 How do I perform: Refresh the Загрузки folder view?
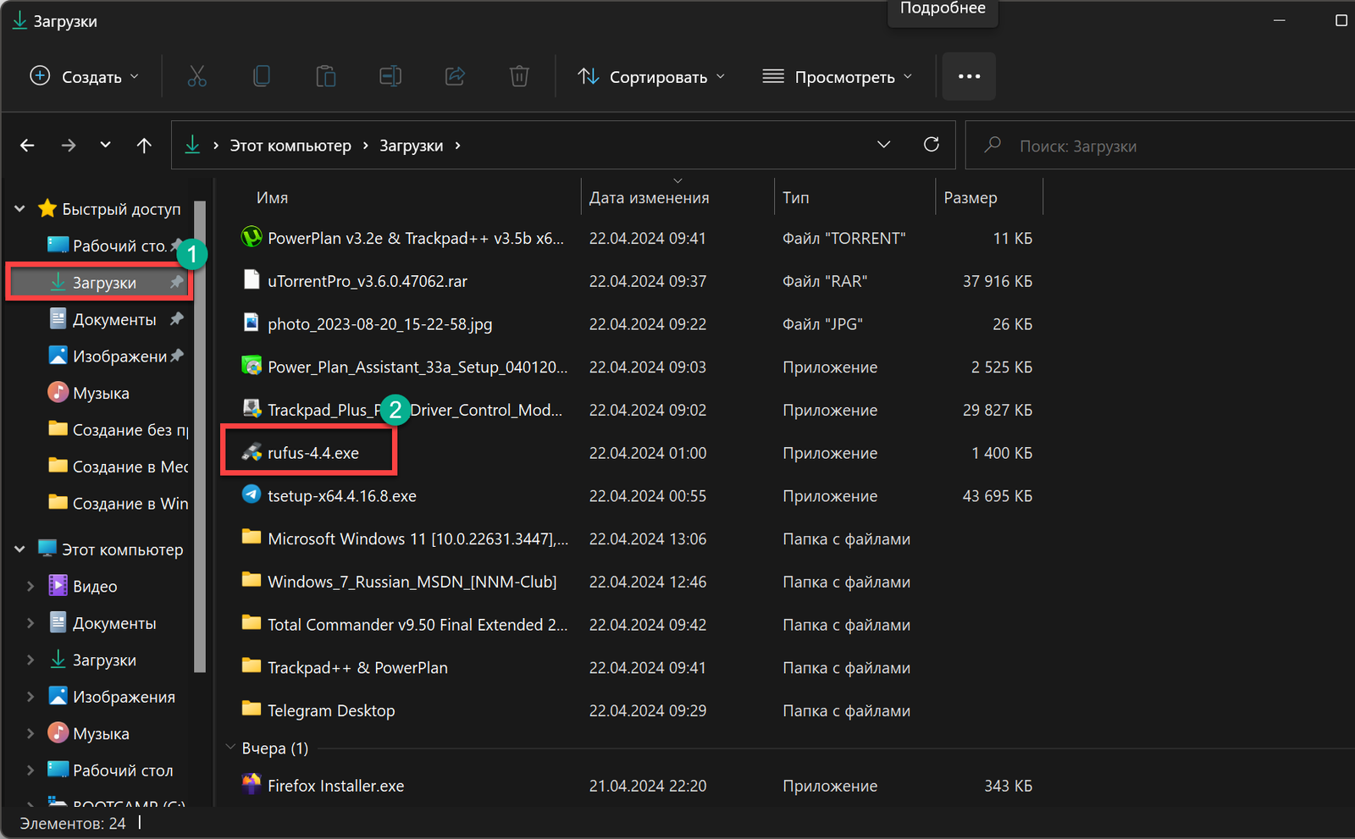(931, 145)
